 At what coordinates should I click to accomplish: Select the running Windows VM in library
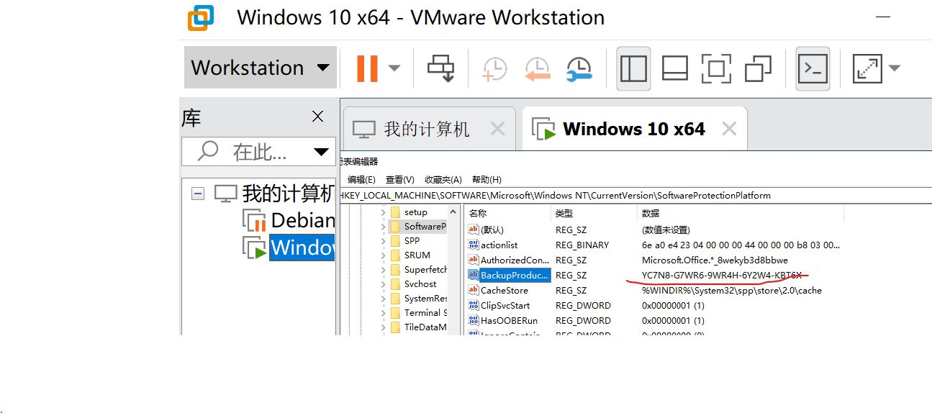point(302,248)
